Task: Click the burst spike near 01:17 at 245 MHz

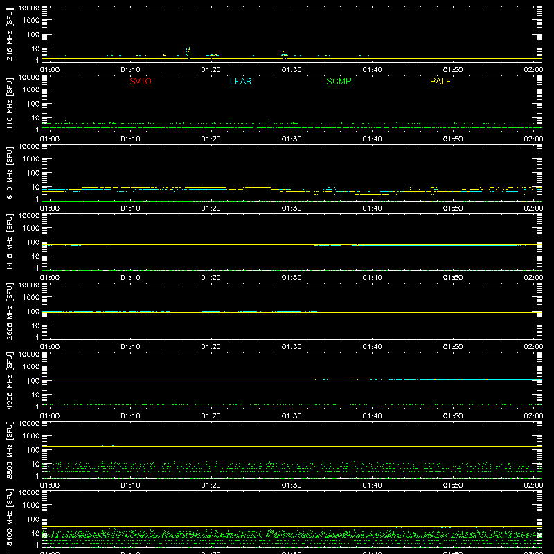Action: [x=188, y=53]
